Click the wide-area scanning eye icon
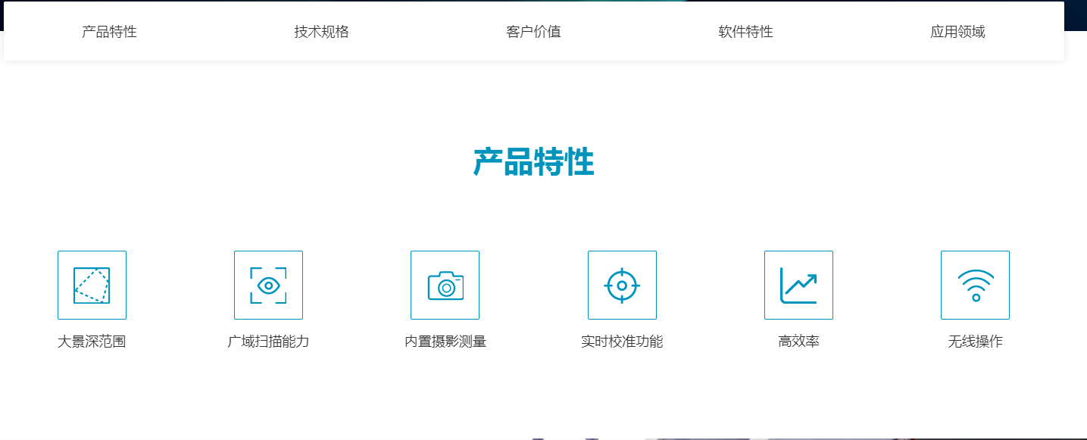Screen dimensions: 1087x440 coord(268,285)
